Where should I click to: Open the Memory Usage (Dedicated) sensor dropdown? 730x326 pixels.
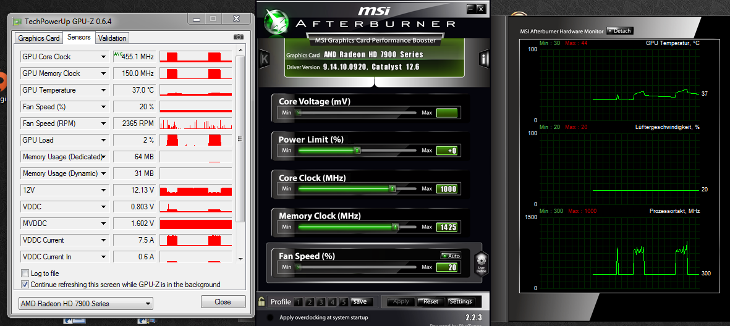tap(103, 157)
